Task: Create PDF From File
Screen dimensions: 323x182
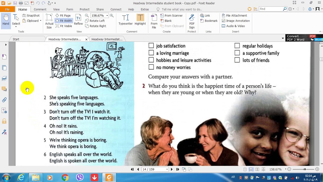Action: click(x=154, y=21)
